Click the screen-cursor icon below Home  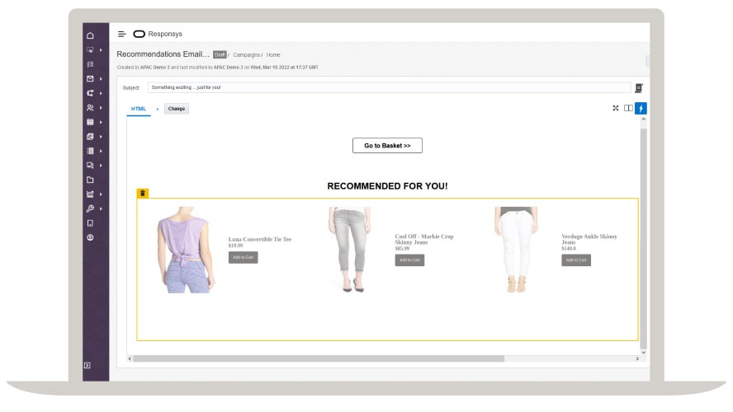click(x=90, y=50)
